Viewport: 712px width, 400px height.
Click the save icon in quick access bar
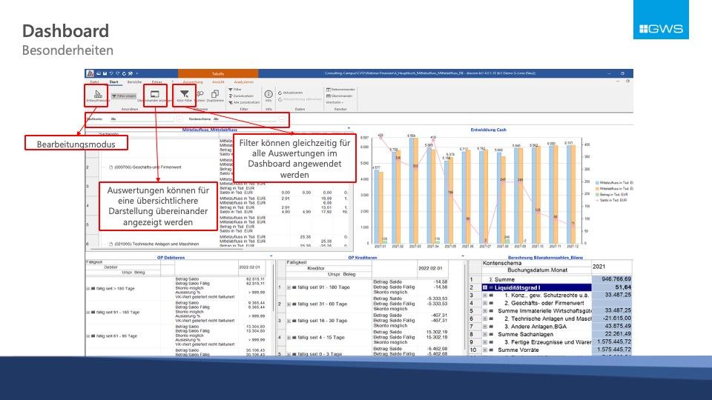pos(105,73)
